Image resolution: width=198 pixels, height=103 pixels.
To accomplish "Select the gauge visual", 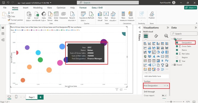I will pos(158,56).
